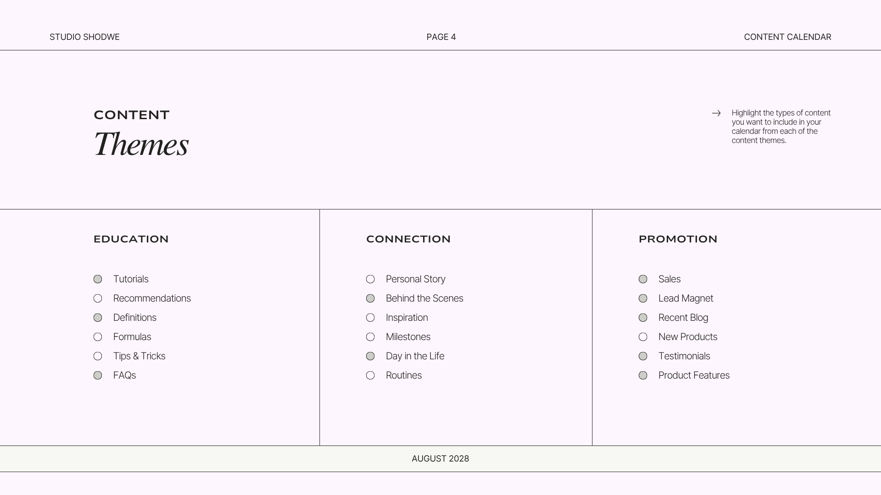Select the PROMOTION column heading
The height and width of the screenshot is (495, 881).
point(678,239)
